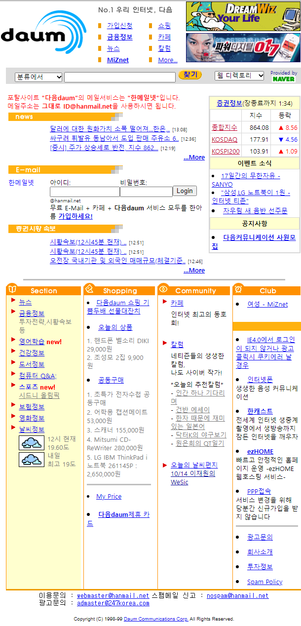Open the 싸구려 휘발유 news headline
This screenshot has height=626, width=301.
[114, 138]
